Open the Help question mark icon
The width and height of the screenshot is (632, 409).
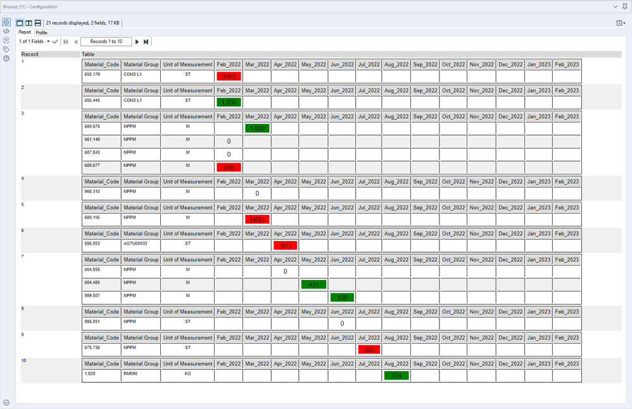(6, 59)
